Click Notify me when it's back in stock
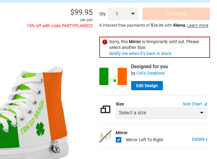Image resolution: width=217 pixels, height=159 pixels. pos(141,54)
